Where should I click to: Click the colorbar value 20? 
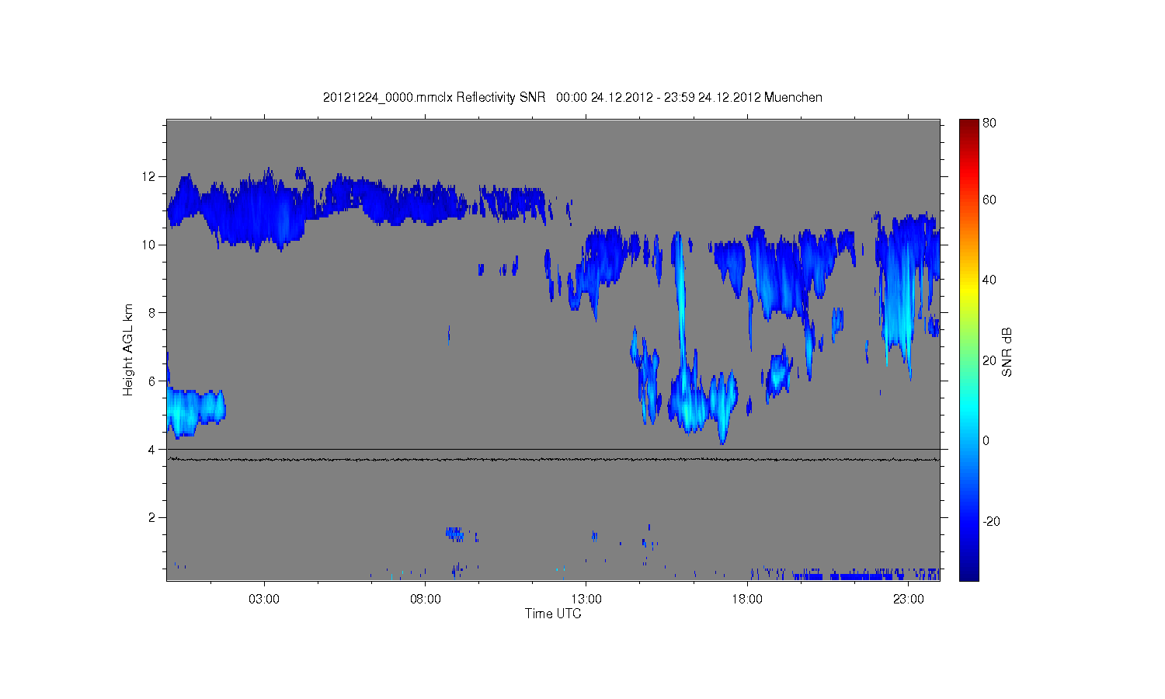[989, 360]
